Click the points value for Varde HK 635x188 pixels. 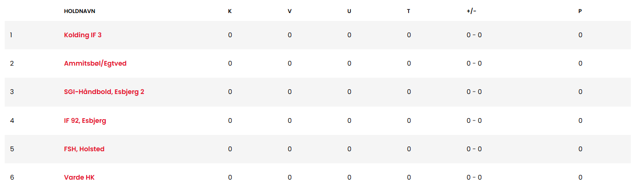tap(580, 177)
